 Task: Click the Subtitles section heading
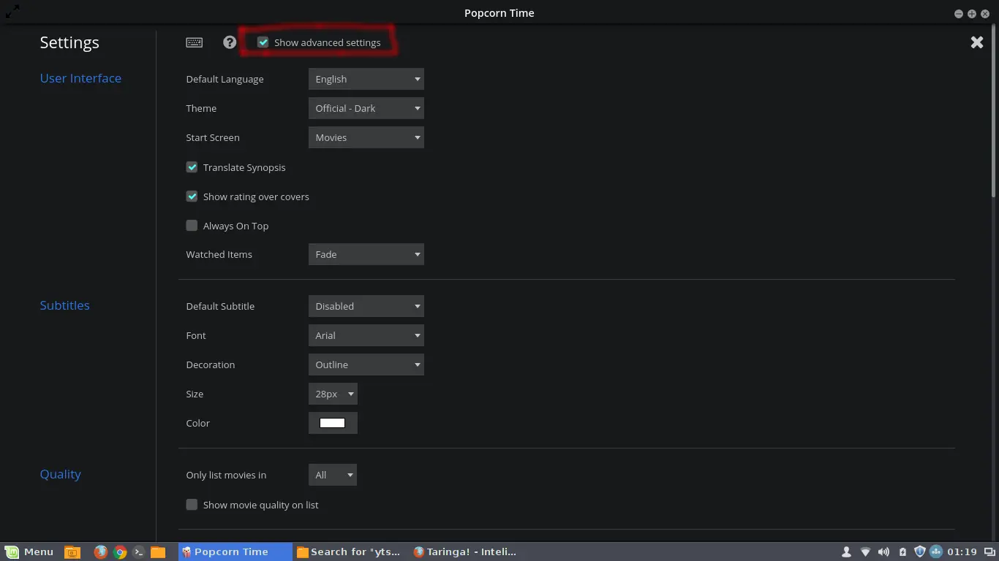coord(64,305)
